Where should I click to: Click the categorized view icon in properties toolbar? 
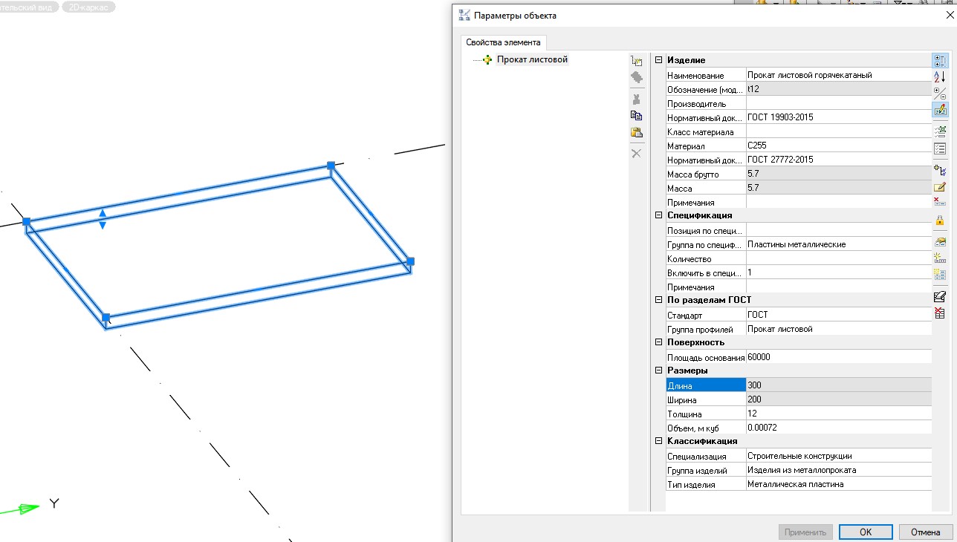(x=939, y=60)
